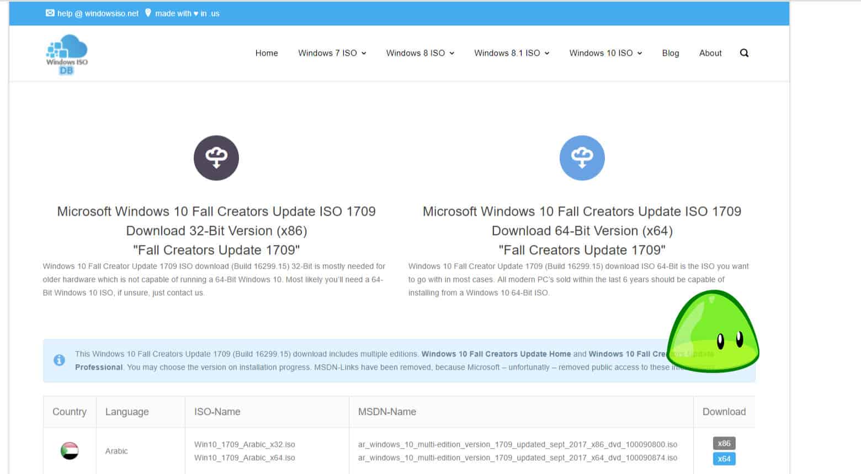Click the dark download cloud icon for 32-Bit
Viewport: 861px width, 474px height.
pyautogui.click(x=216, y=158)
